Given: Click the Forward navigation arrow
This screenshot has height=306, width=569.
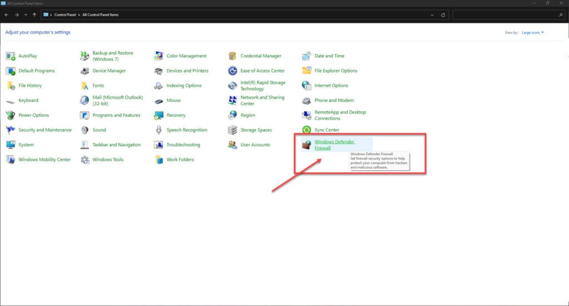Looking at the screenshot, I should (x=17, y=15).
